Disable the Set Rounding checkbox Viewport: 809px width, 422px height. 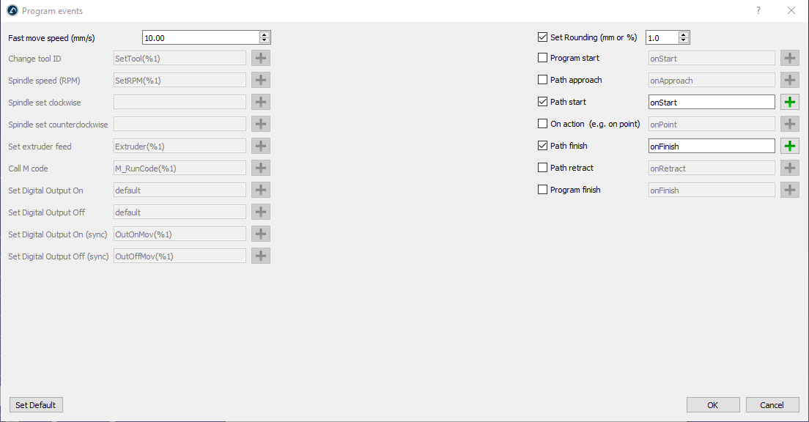[x=543, y=37]
